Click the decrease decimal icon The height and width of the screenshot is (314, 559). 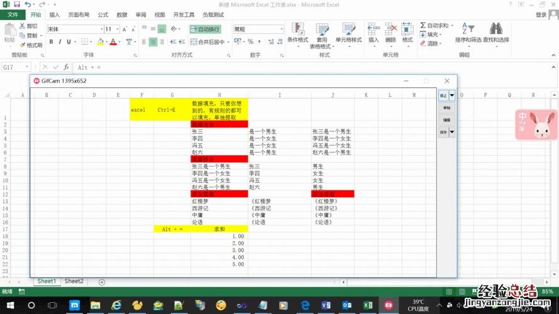(x=280, y=41)
